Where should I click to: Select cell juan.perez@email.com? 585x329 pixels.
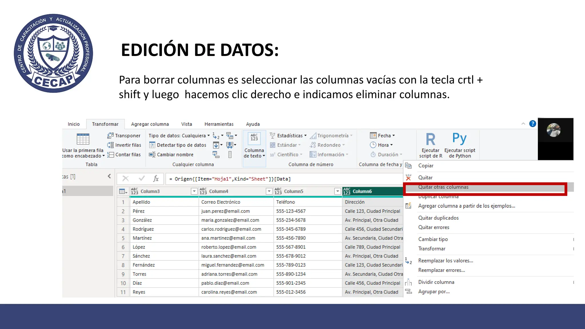tap(236, 211)
